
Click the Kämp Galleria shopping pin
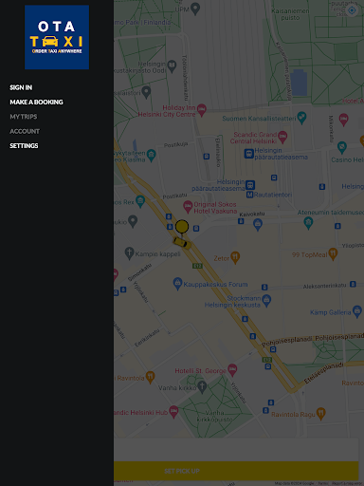pyautogui.click(x=357, y=311)
